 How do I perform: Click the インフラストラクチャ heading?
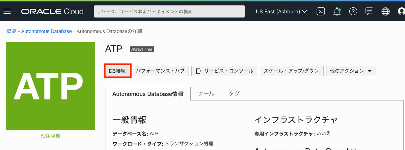[x=296, y=120]
